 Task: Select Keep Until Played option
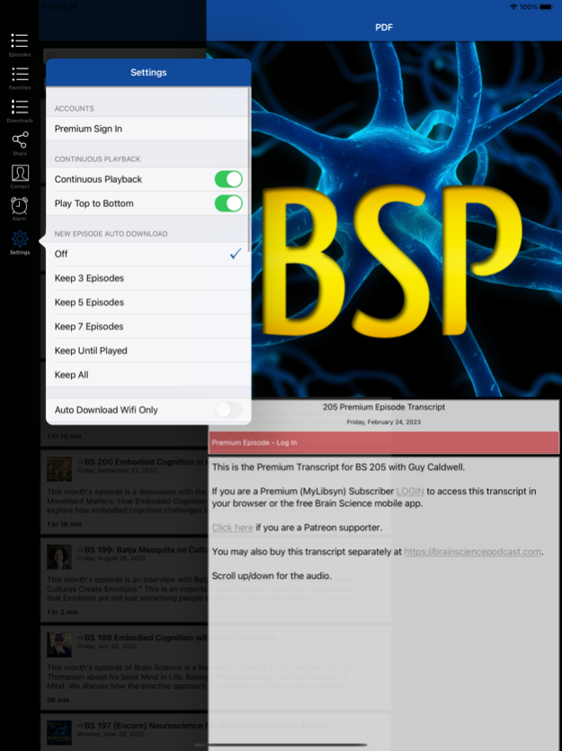148,350
